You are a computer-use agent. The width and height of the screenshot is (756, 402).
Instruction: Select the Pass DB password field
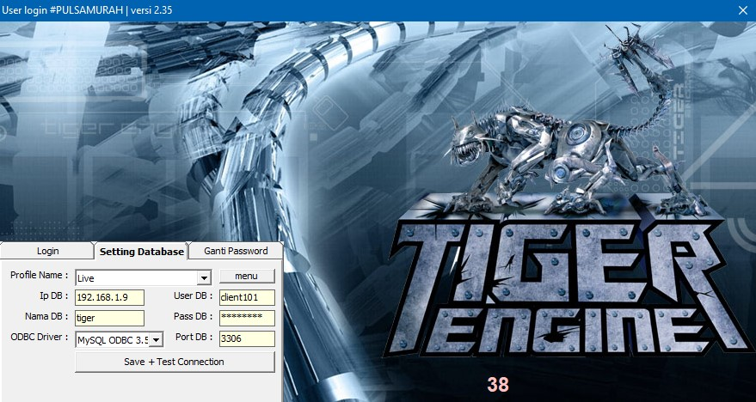[246, 318]
